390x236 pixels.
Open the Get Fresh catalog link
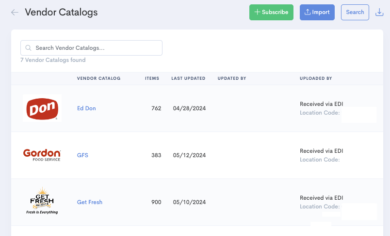90,202
